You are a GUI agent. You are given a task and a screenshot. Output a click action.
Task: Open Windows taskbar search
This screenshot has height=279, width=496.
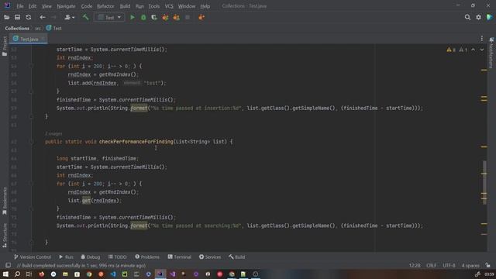(x=17, y=274)
